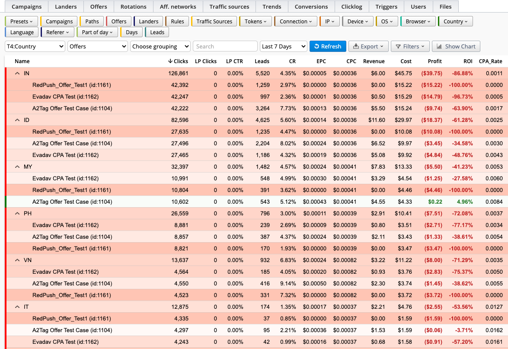The image size is (508, 349).
Task: Select the Landers grouping button
Action: point(148,21)
